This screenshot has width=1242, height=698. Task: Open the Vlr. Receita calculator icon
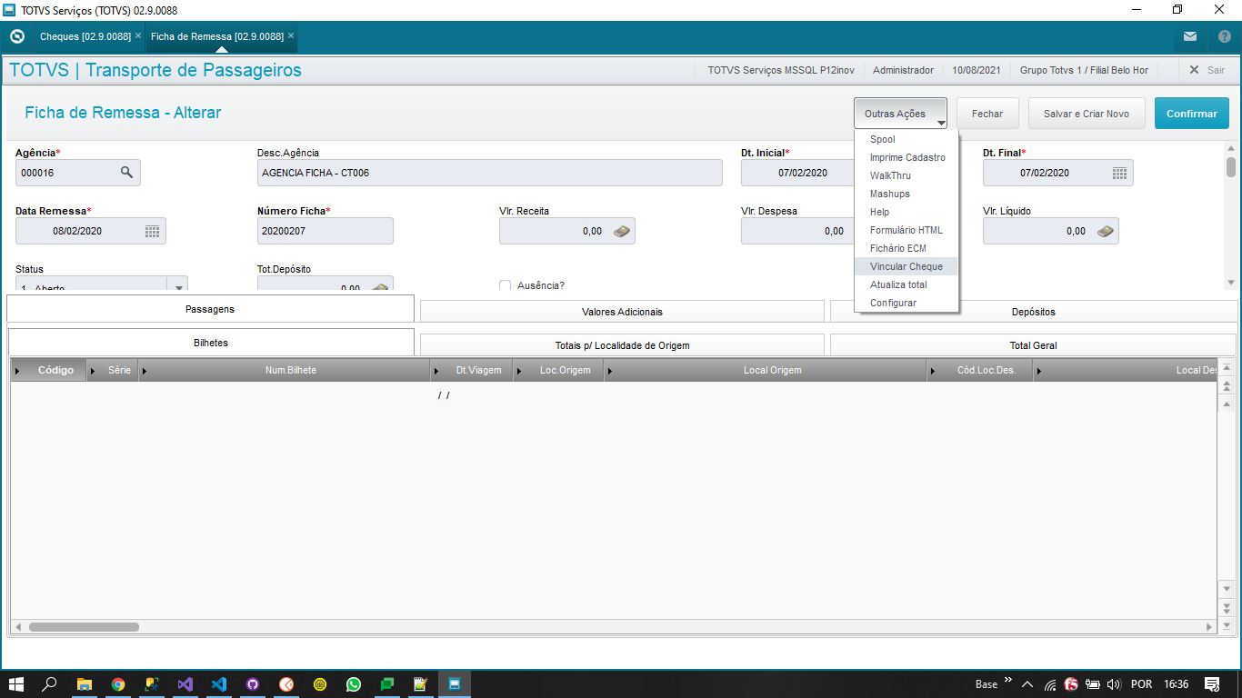point(621,231)
